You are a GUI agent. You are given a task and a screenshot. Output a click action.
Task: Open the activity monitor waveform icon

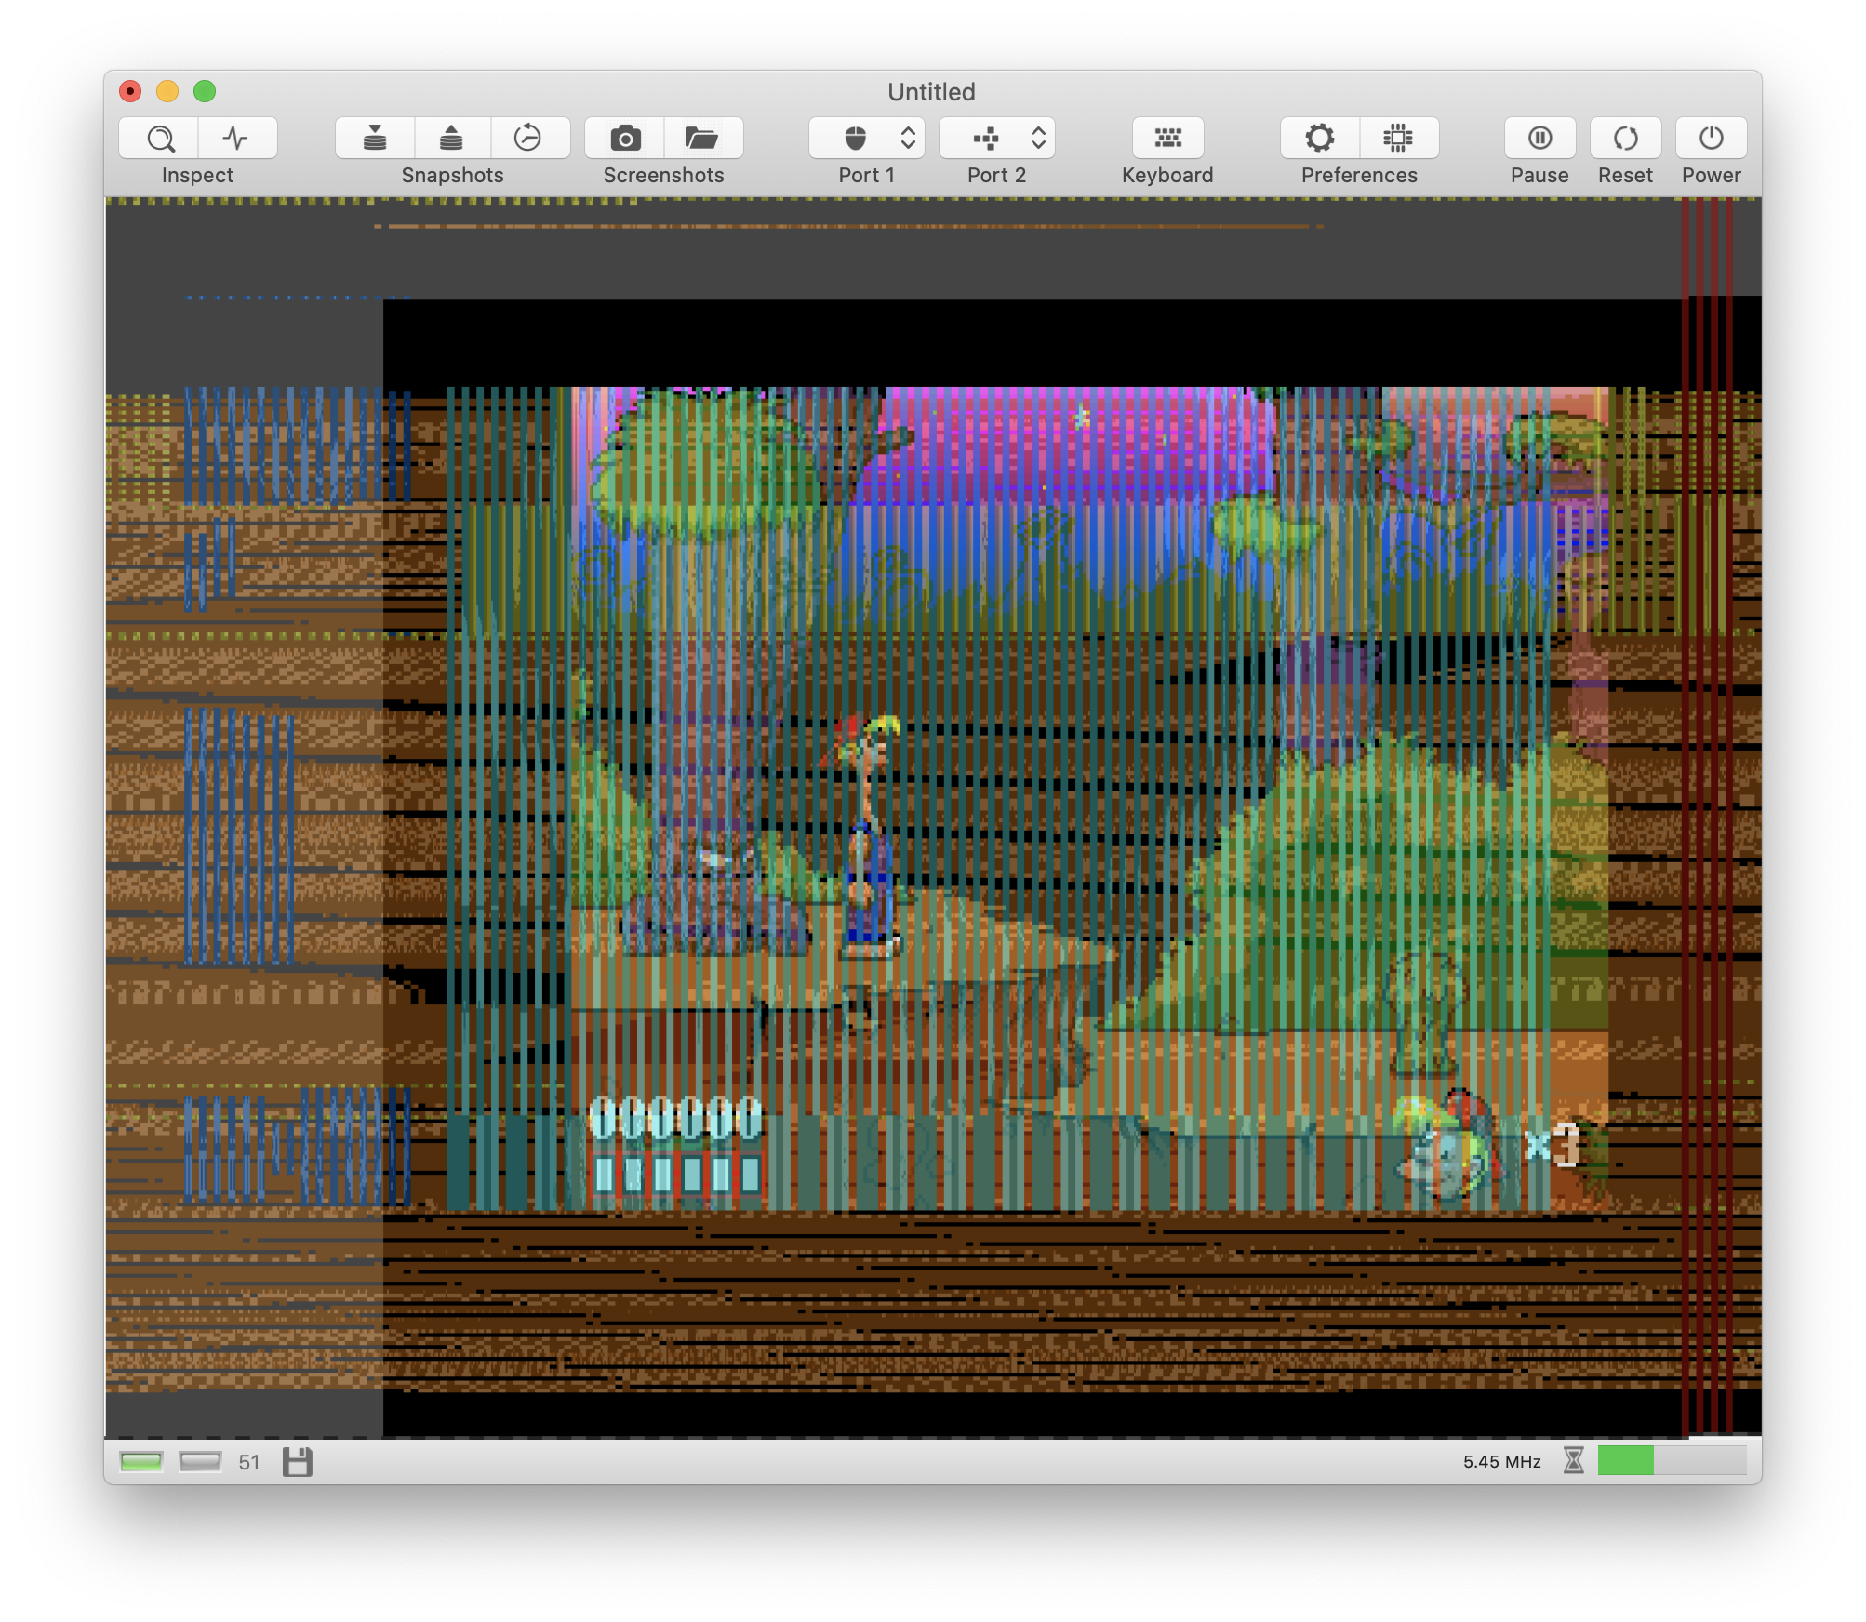coord(237,139)
